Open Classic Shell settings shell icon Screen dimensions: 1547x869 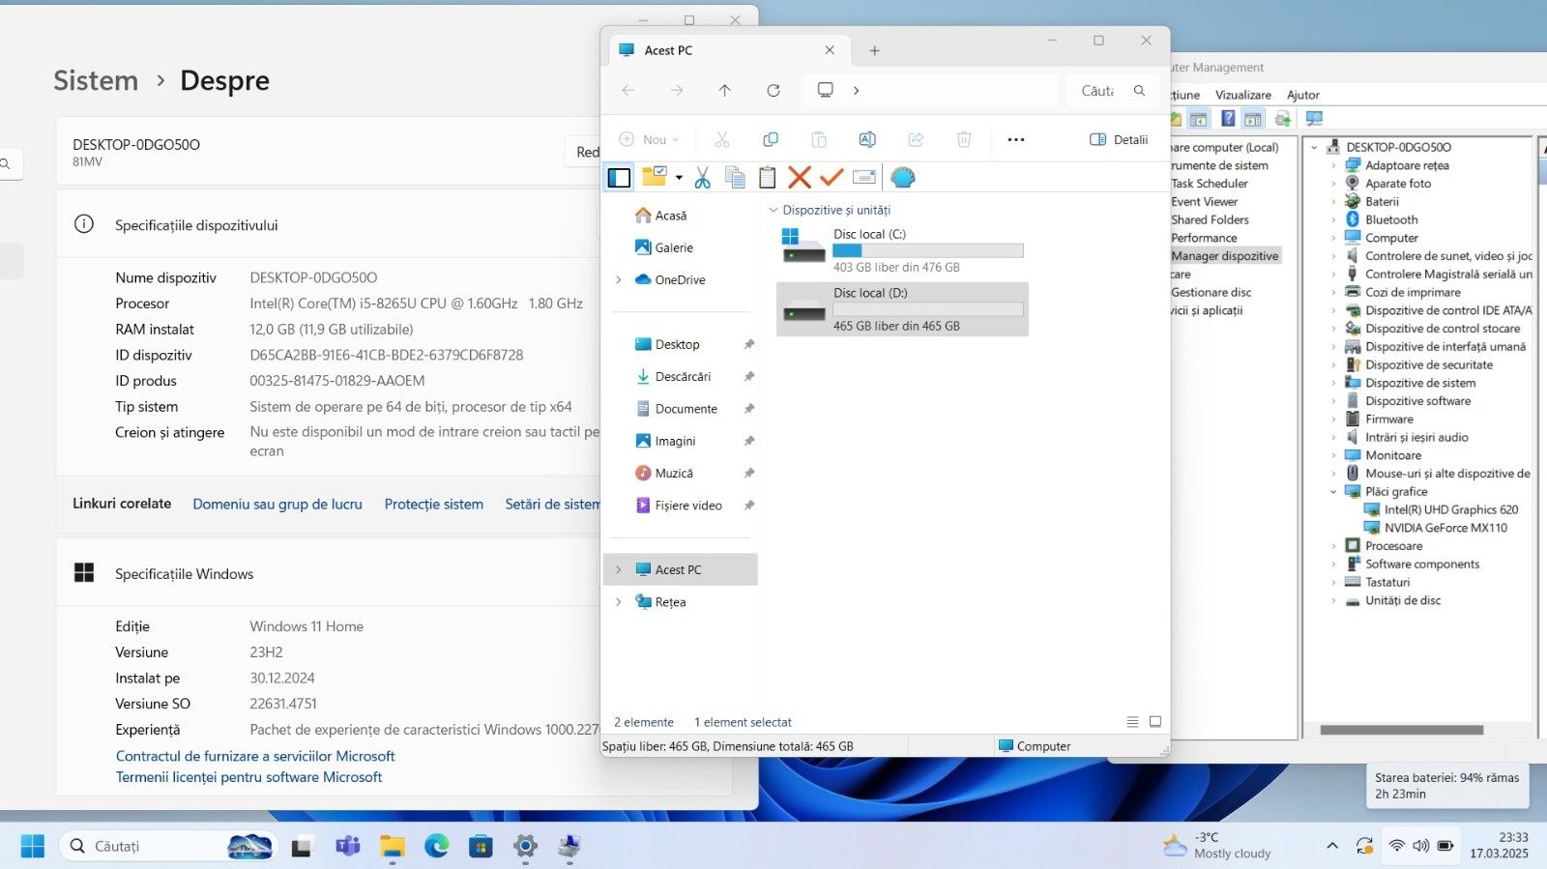[x=902, y=177]
